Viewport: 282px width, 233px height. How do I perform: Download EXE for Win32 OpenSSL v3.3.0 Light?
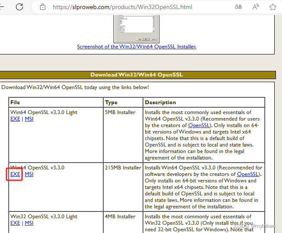click(x=15, y=223)
